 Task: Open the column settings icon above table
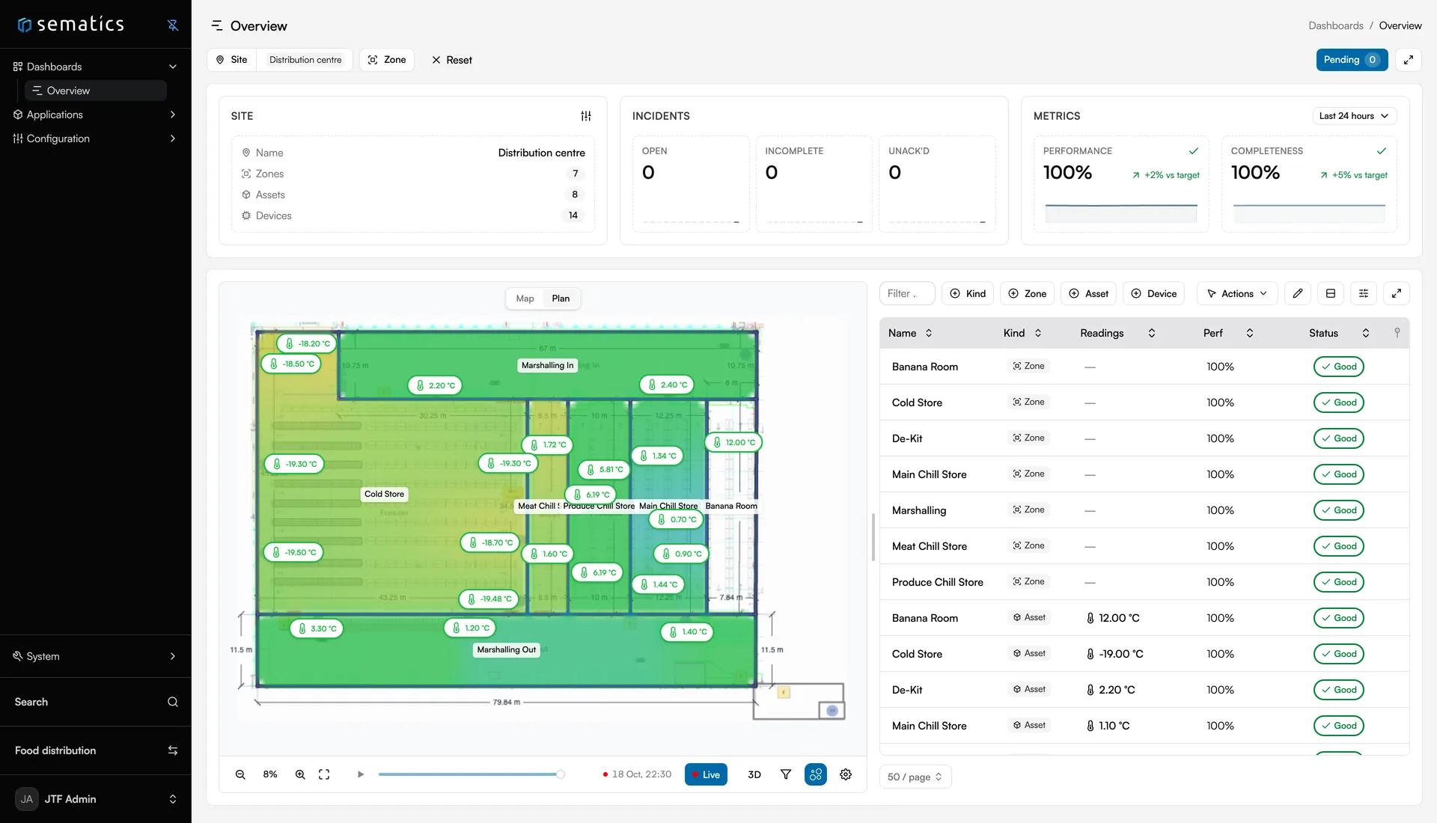coord(1364,293)
